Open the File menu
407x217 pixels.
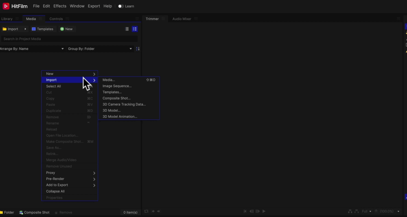(x=36, y=6)
